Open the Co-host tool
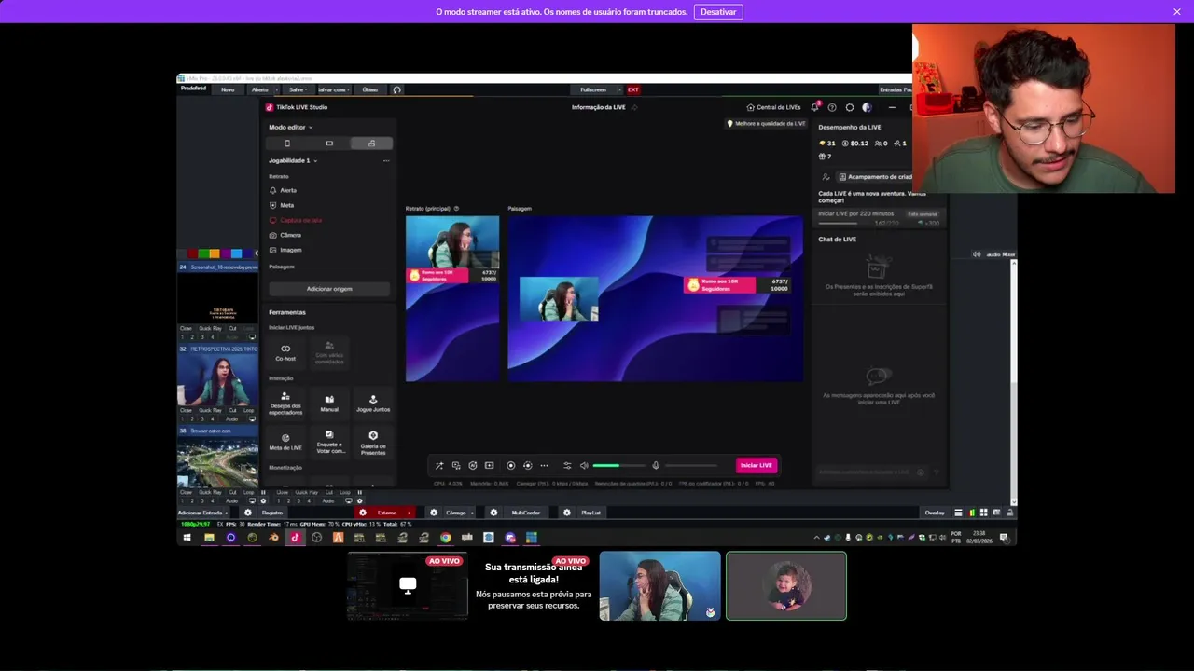This screenshot has width=1194, height=671. [x=285, y=352]
